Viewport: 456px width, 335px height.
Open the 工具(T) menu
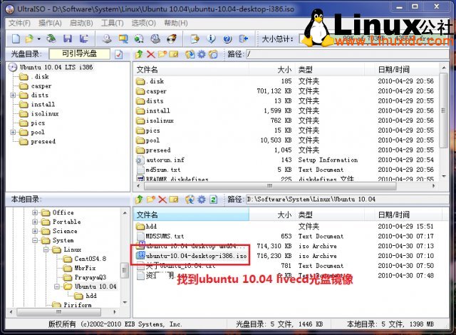point(113,23)
